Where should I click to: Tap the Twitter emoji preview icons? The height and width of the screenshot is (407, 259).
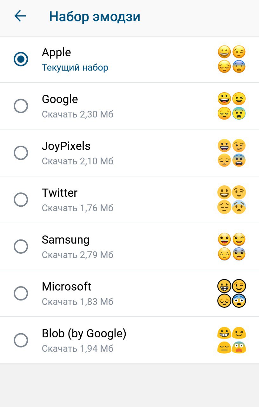(x=232, y=200)
